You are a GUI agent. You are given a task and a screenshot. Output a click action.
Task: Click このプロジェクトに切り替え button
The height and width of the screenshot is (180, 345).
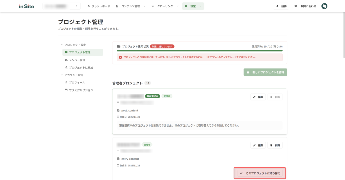(x=260, y=173)
